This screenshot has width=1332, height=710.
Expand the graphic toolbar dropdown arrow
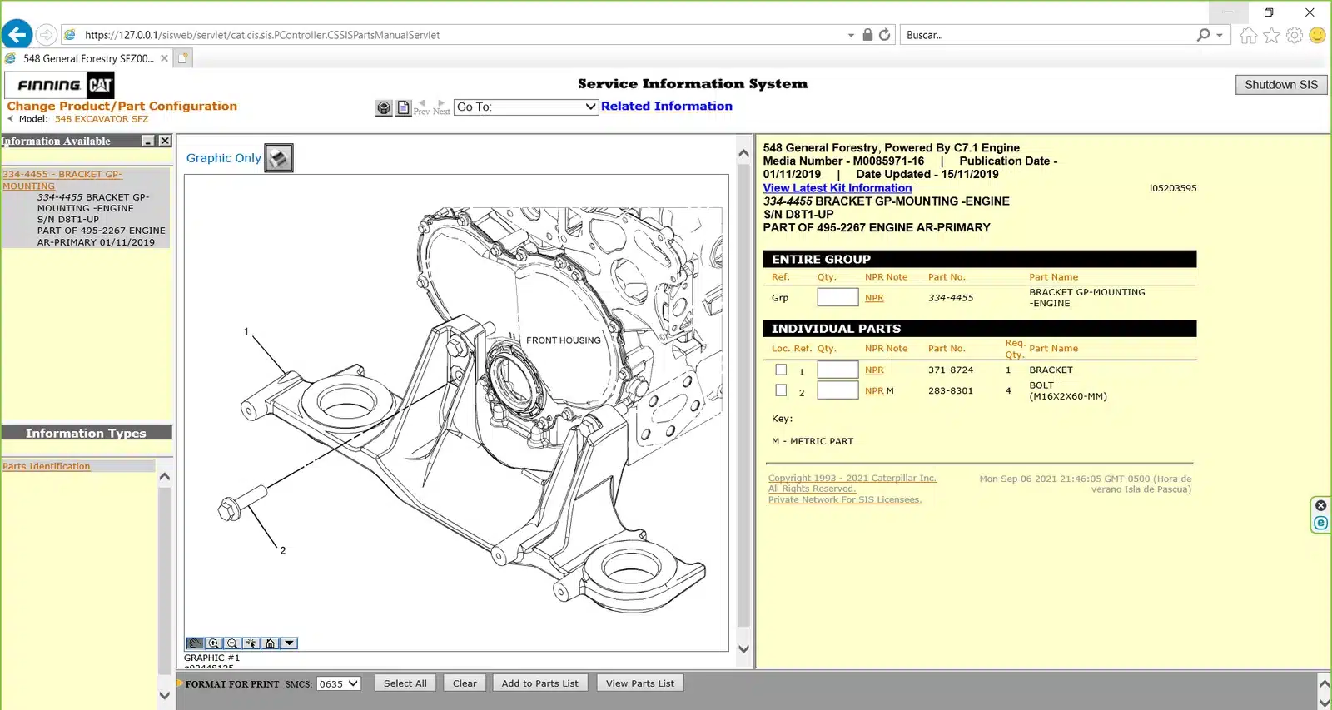tap(289, 643)
